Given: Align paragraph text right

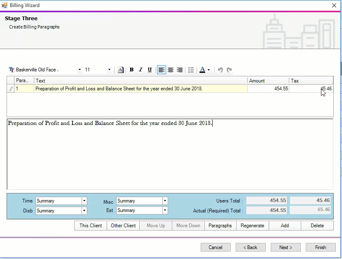Looking at the screenshot, I should click(180, 70).
